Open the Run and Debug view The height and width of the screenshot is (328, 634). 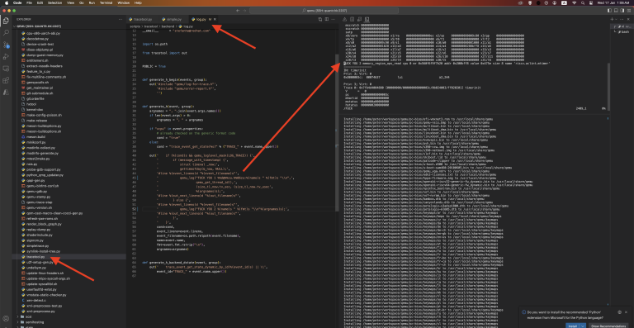click(6, 56)
